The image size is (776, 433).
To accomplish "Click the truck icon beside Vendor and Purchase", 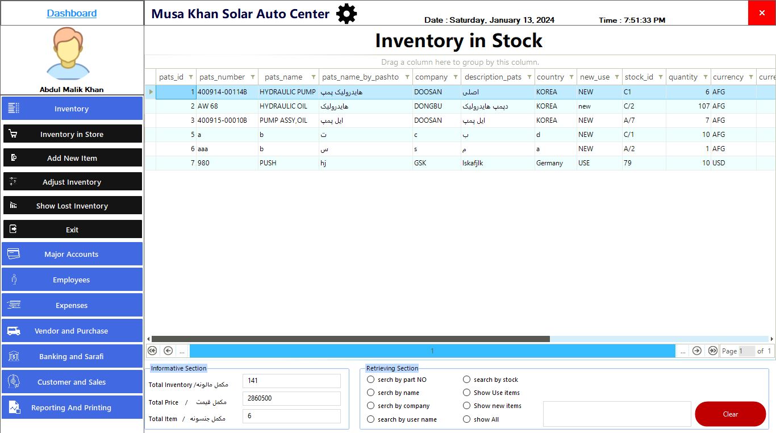I will click(x=14, y=331).
